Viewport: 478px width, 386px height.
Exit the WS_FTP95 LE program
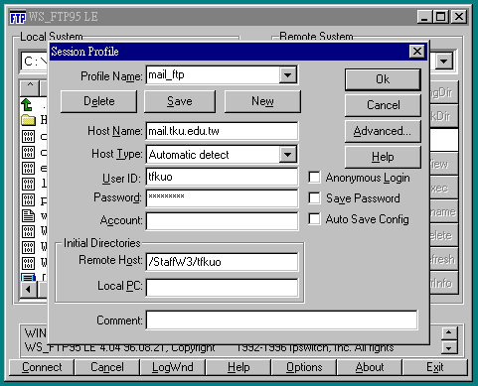pyautogui.click(x=435, y=367)
